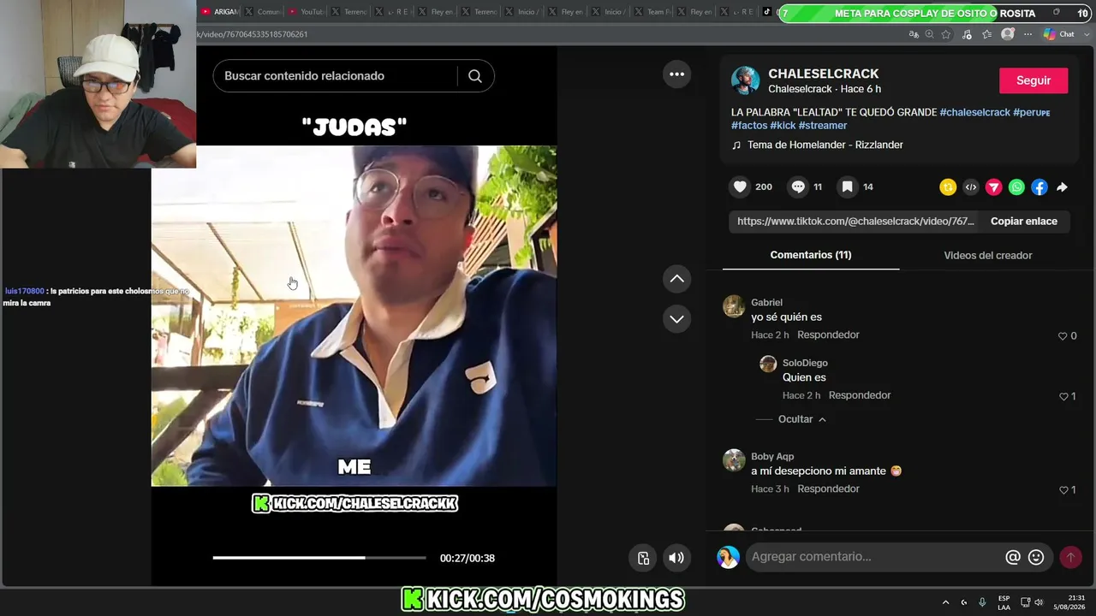Viewport: 1096px width, 616px height.
Task: Click the Agregar comentario input field
Action: tap(873, 557)
